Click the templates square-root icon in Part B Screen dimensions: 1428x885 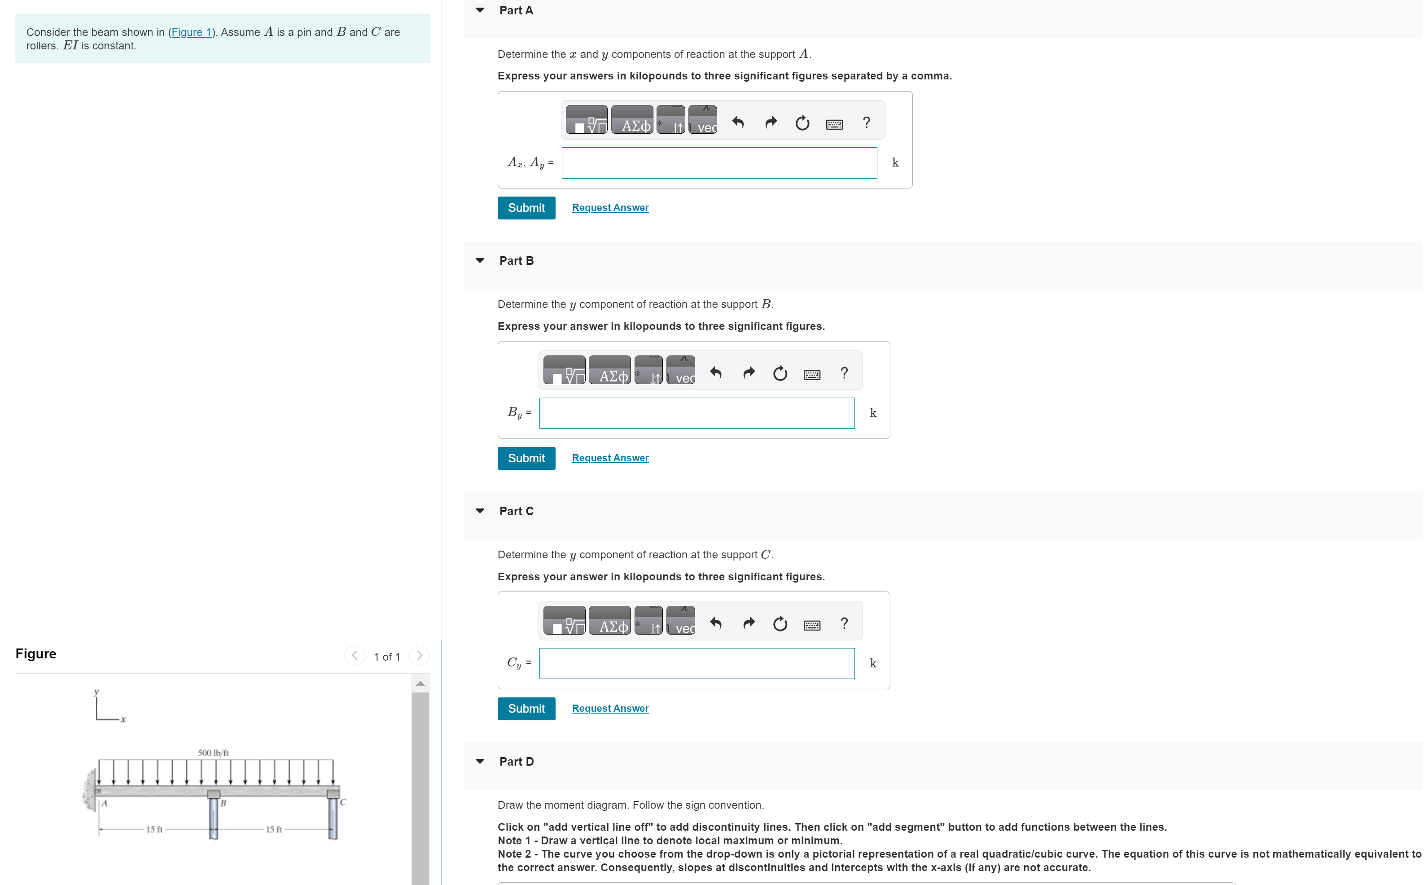[564, 372]
